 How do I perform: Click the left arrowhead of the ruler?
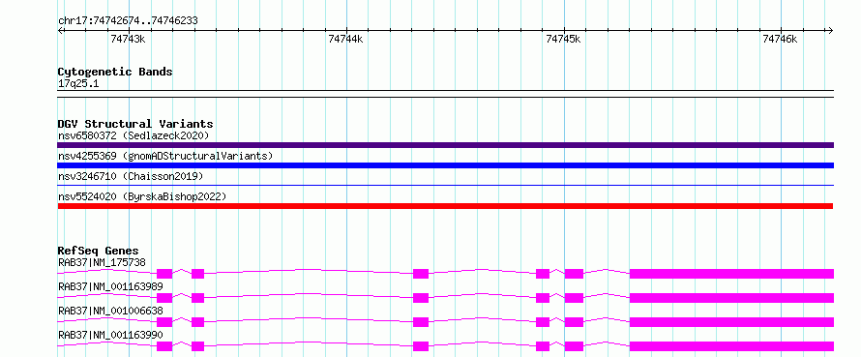(x=60, y=30)
